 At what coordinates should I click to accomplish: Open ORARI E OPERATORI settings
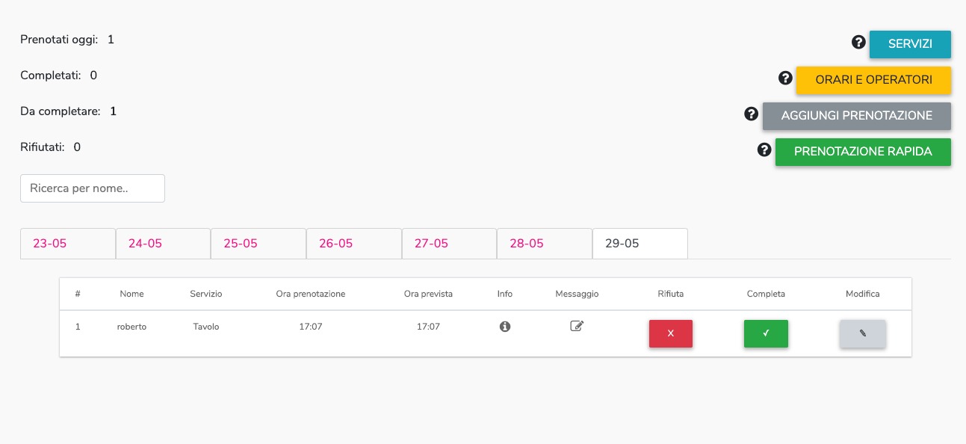point(873,80)
